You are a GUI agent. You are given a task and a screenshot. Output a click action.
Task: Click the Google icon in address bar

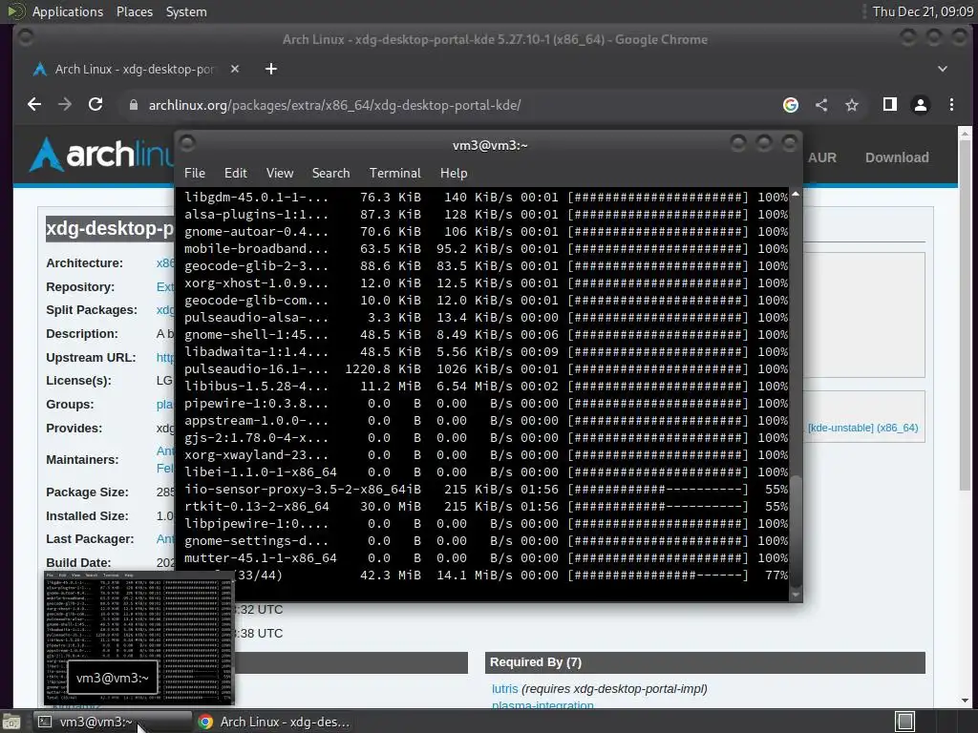pos(790,105)
